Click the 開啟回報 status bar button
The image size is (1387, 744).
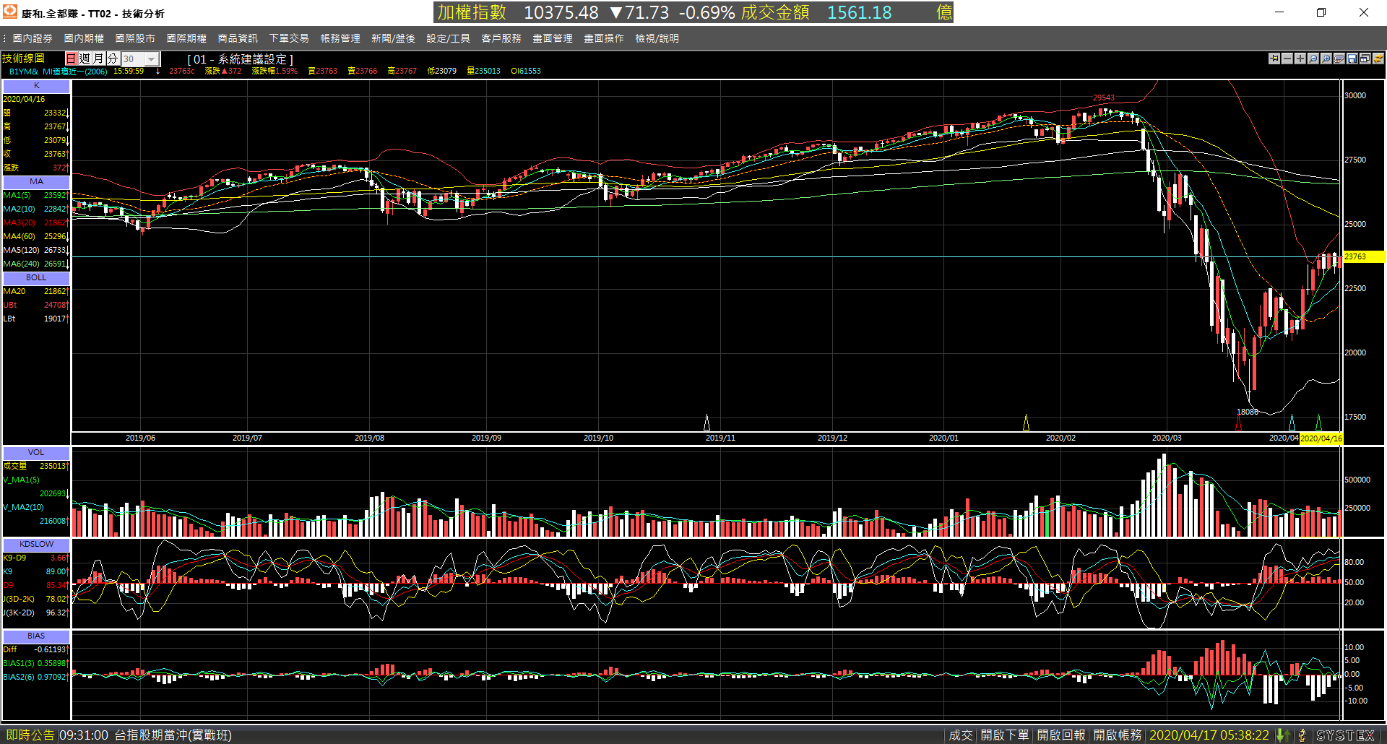point(1061,735)
